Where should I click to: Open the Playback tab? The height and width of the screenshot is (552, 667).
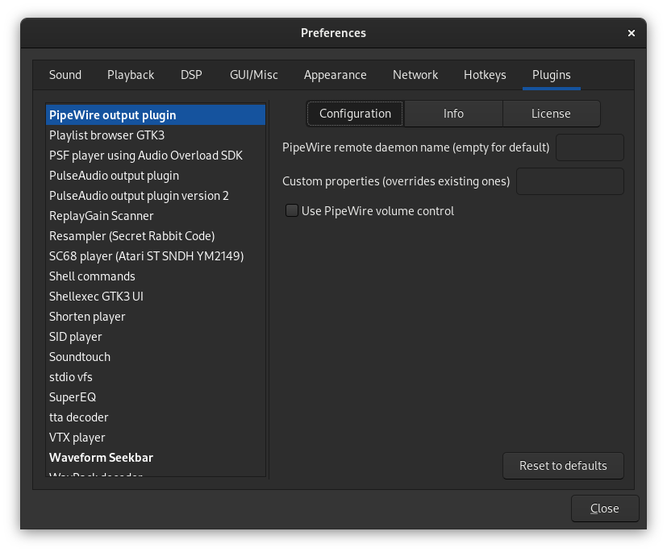point(131,75)
